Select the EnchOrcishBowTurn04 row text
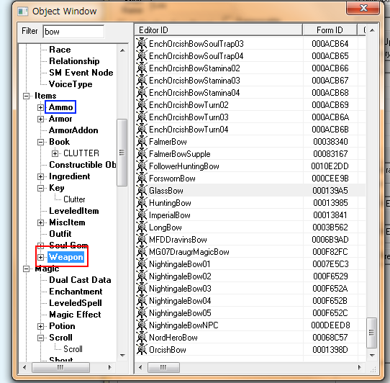Viewport: 390px width, 383px height. click(x=189, y=130)
